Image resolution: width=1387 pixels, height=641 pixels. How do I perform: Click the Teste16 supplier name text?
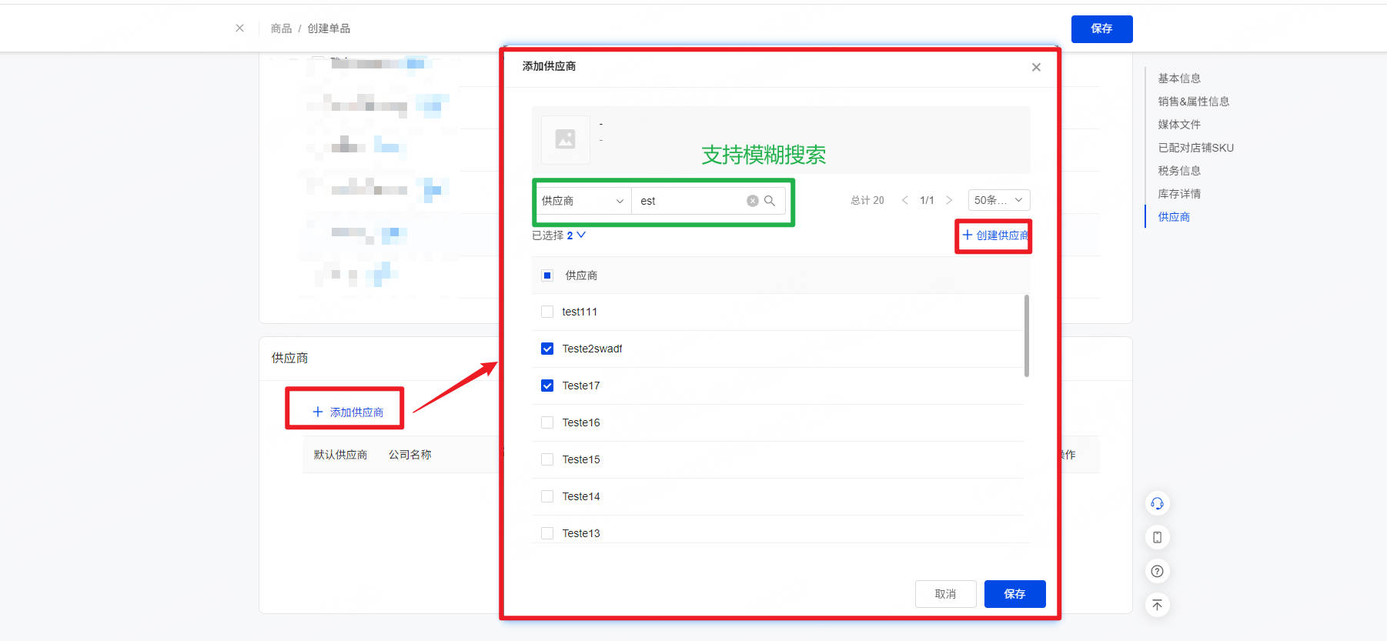(x=581, y=422)
